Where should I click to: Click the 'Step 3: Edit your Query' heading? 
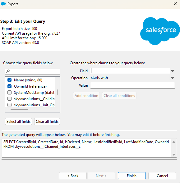pyautogui.click(x=23, y=22)
